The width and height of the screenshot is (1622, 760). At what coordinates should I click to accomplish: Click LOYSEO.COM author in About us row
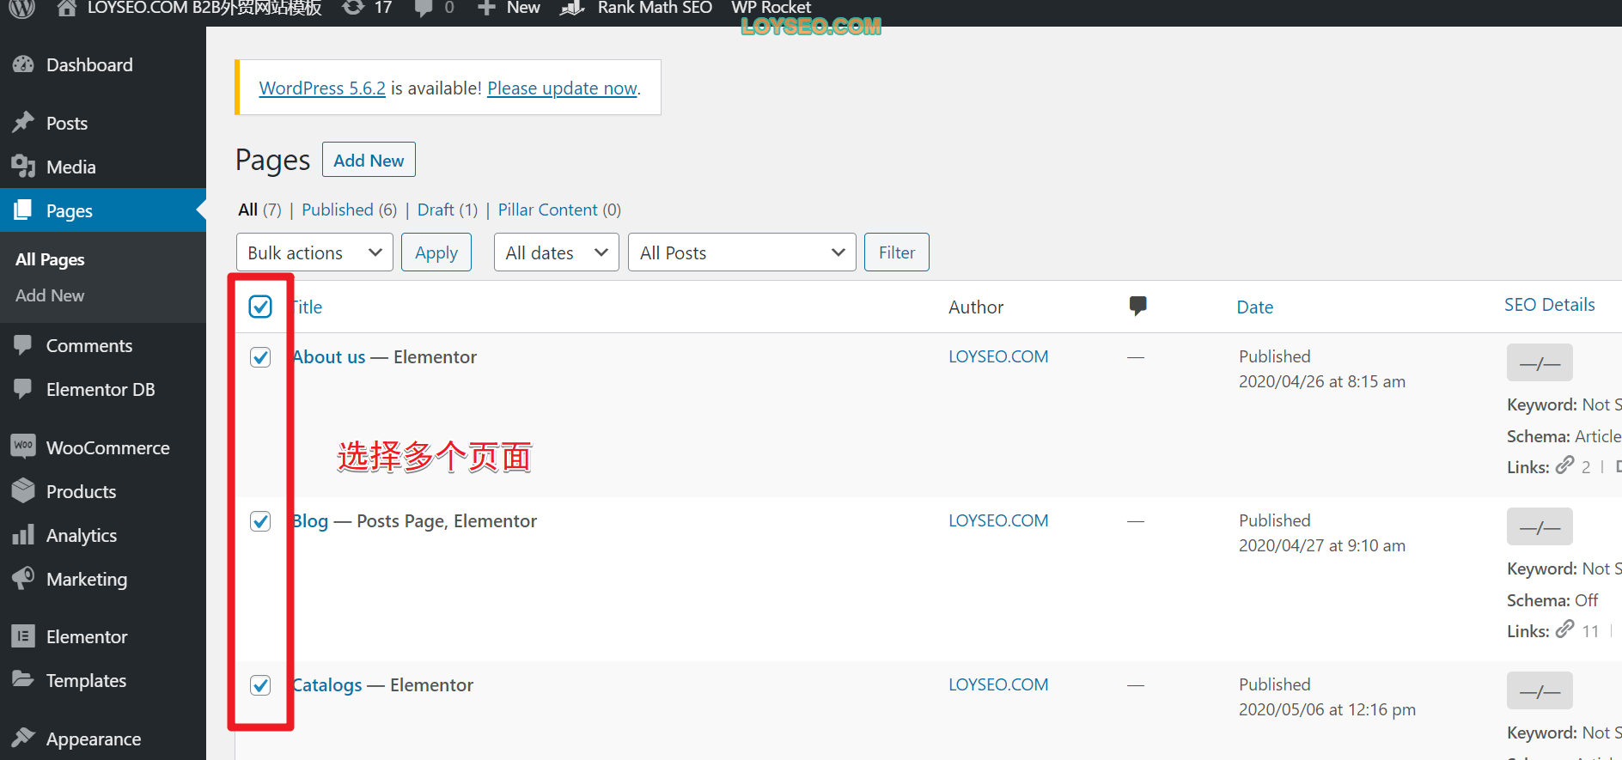click(x=998, y=356)
